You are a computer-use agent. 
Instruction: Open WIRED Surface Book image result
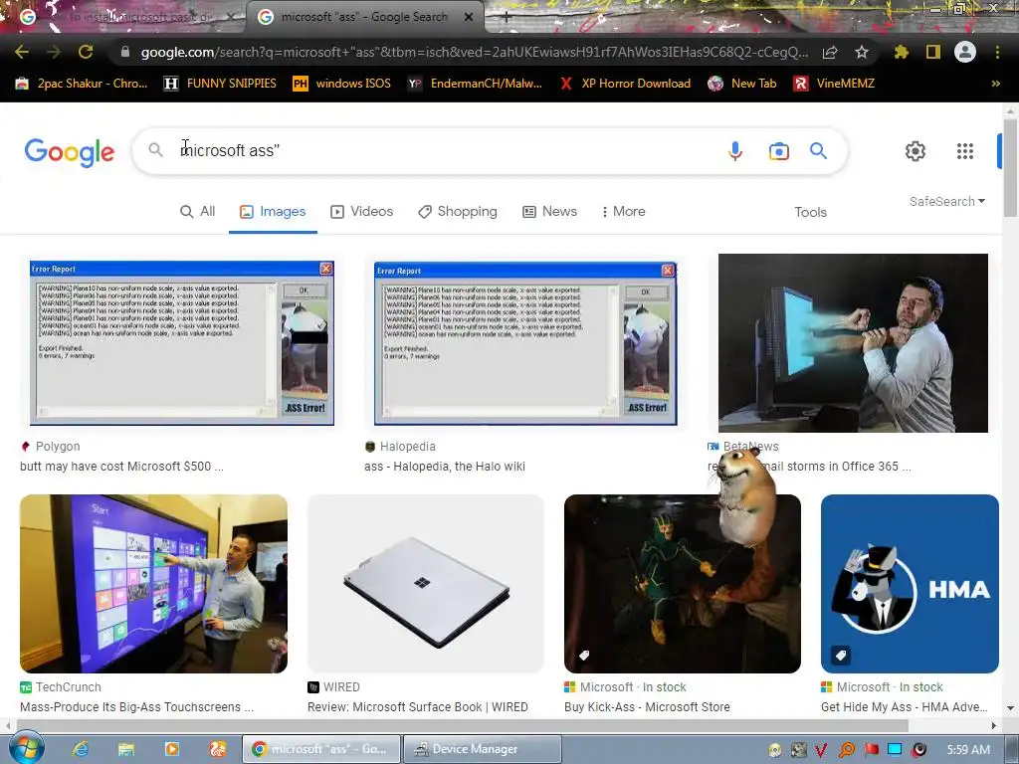point(426,583)
